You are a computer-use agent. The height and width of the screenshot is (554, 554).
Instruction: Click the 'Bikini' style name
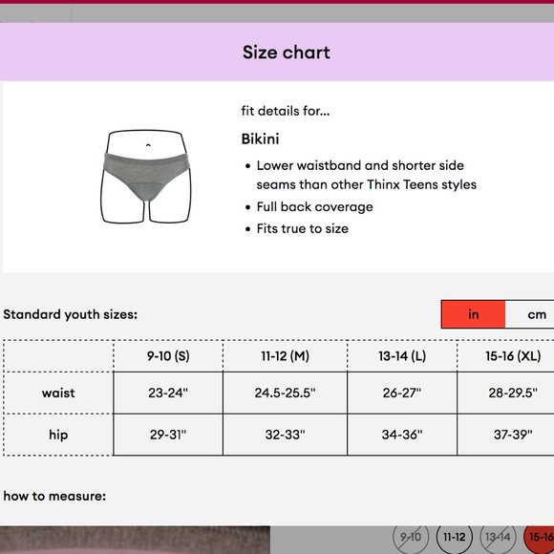point(260,138)
